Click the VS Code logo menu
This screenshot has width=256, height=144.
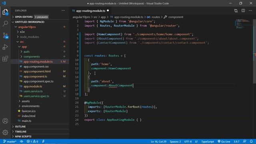(4, 3)
